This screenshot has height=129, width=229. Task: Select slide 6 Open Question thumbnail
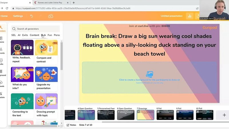[126, 115]
